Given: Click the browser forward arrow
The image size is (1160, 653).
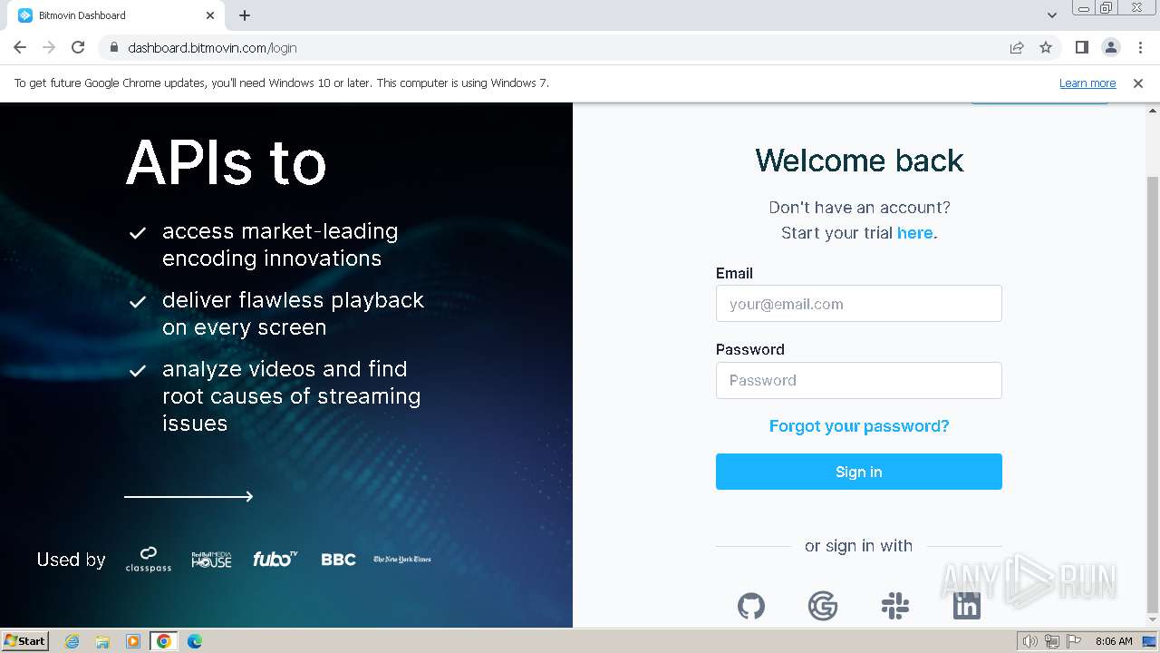Looking at the screenshot, I should 49,47.
